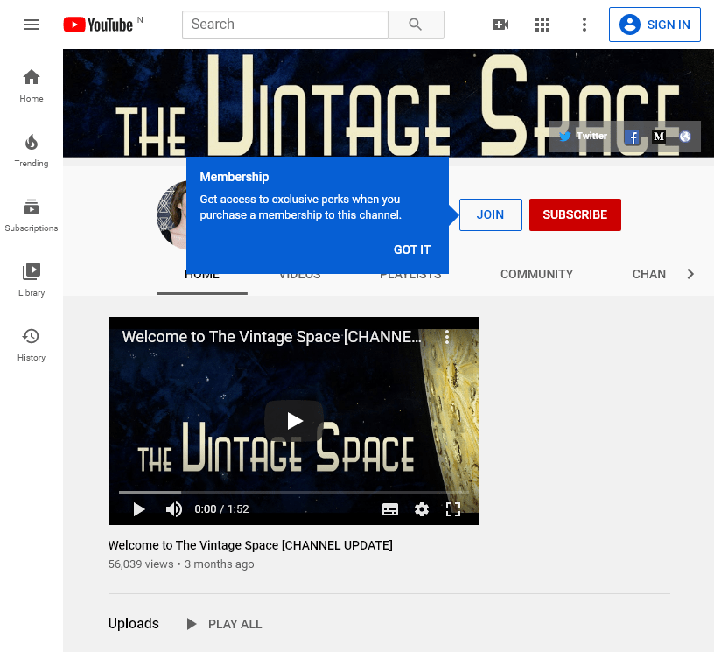Open the hamburger guide menu
714x652 pixels.
point(31,25)
